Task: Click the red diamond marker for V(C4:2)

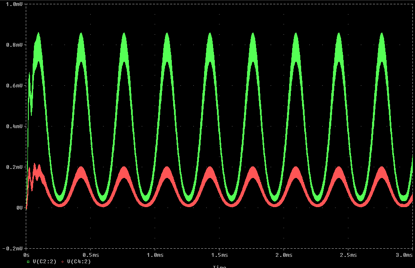Action: coord(62,262)
